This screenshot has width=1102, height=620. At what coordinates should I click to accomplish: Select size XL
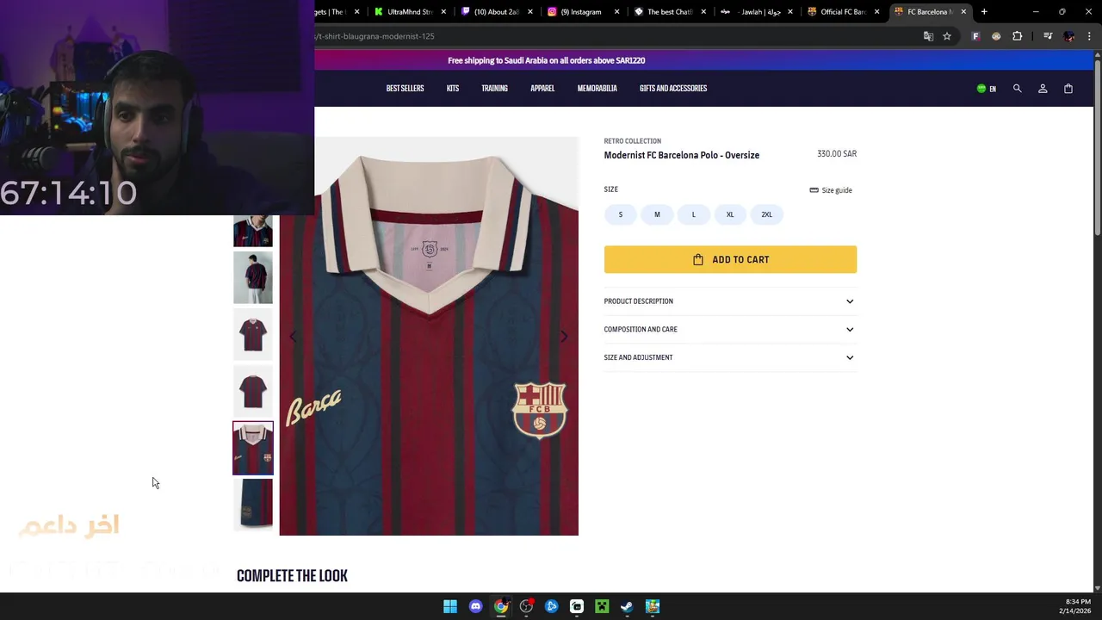tap(730, 214)
